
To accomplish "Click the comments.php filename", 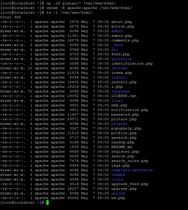I will point(125,41).
